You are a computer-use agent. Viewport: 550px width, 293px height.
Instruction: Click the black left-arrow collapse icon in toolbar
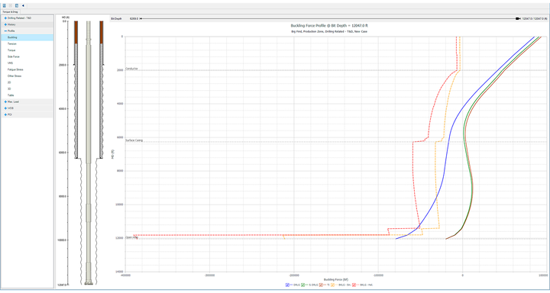pyautogui.click(x=23, y=5)
